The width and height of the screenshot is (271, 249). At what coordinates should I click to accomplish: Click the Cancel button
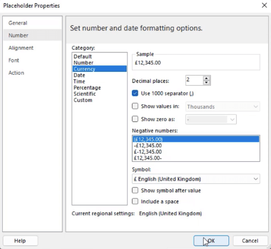coord(250,241)
